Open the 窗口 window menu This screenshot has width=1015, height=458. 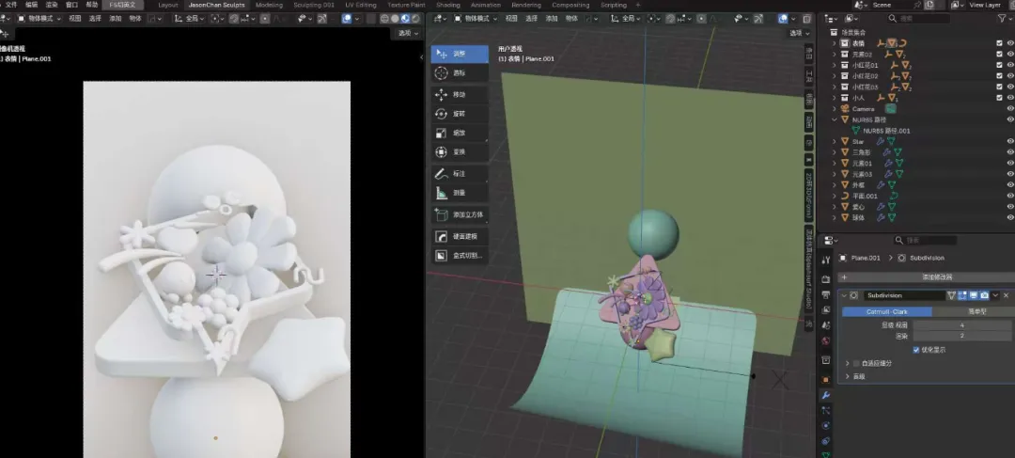[71, 5]
